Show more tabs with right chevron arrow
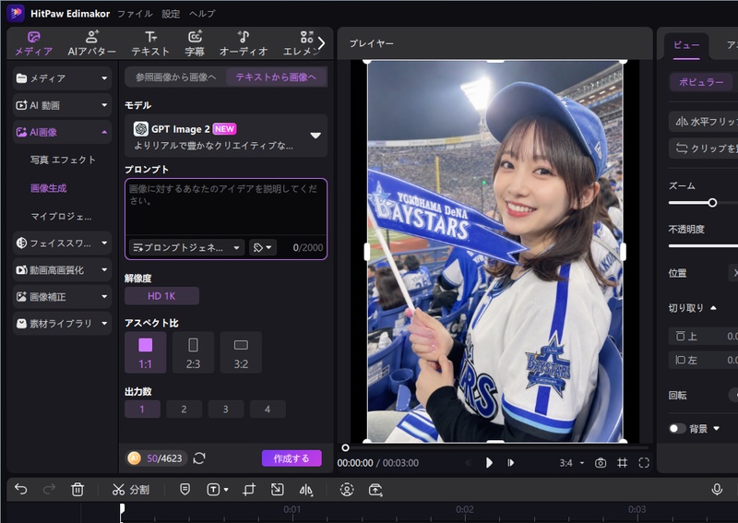The height and width of the screenshot is (523, 738). pyautogui.click(x=321, y=43)
